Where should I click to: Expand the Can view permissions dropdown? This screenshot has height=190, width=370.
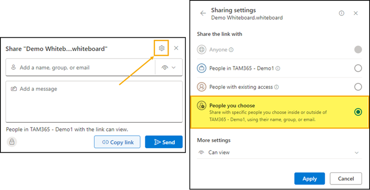(356, 152)
